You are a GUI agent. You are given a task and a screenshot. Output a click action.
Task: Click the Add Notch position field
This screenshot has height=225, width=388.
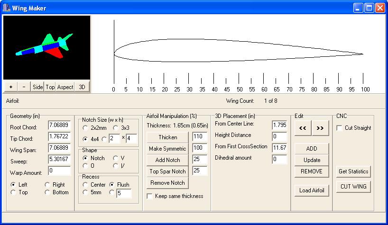(x=200, y=159)
